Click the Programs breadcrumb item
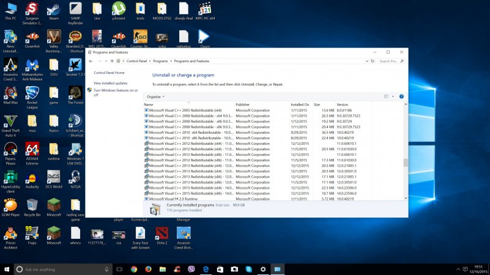 [160, 61]
